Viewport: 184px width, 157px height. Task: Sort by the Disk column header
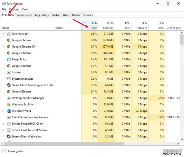123,26
